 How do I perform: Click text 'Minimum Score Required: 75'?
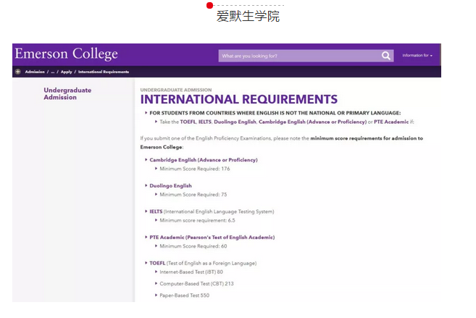[x=193, y=195]
